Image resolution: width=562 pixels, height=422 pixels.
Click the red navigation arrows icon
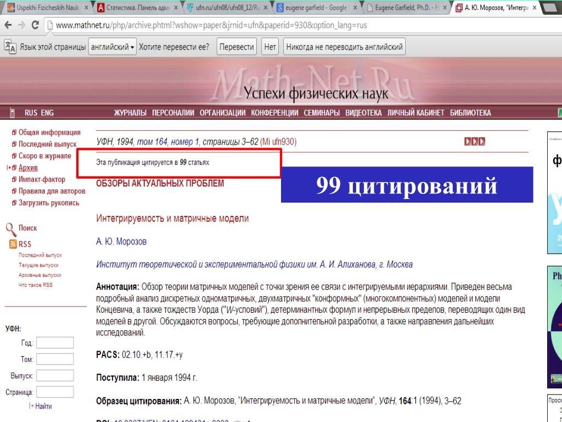point(475,142)
